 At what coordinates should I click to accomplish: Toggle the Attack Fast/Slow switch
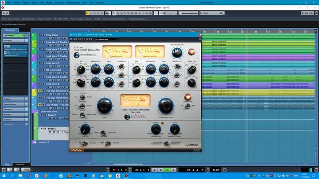point(83,97)
